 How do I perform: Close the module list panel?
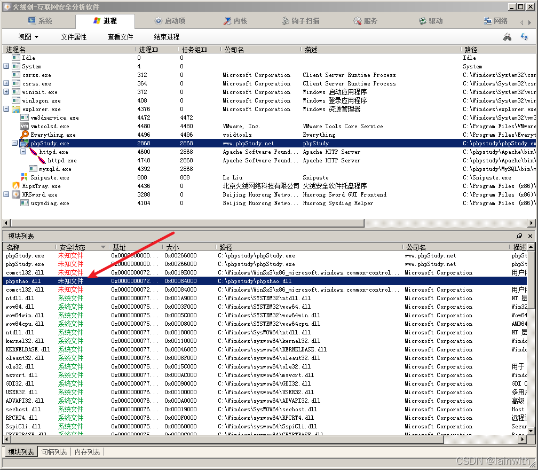click(x=530, y=236)
